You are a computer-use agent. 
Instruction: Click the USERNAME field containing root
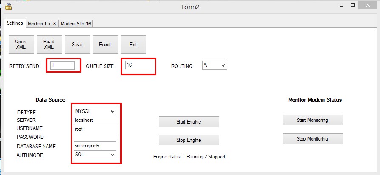(95, 129)
